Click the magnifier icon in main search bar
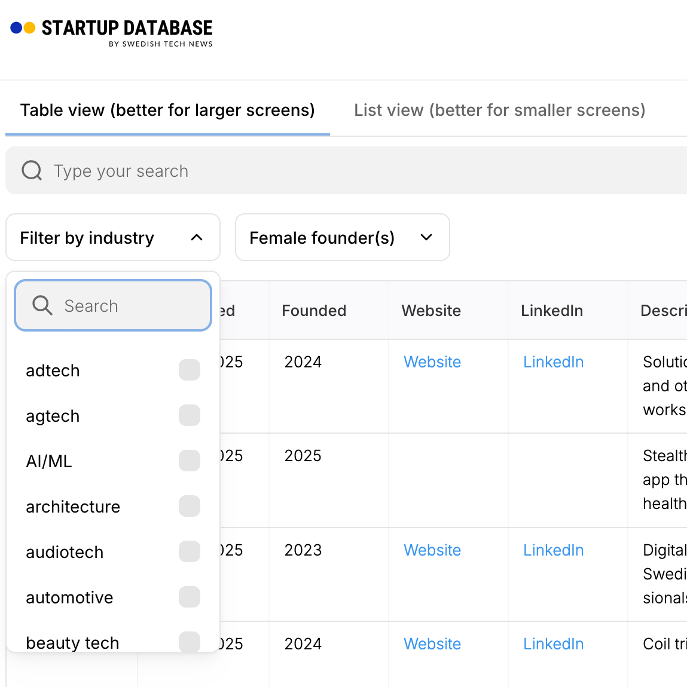 coord(32,171)
